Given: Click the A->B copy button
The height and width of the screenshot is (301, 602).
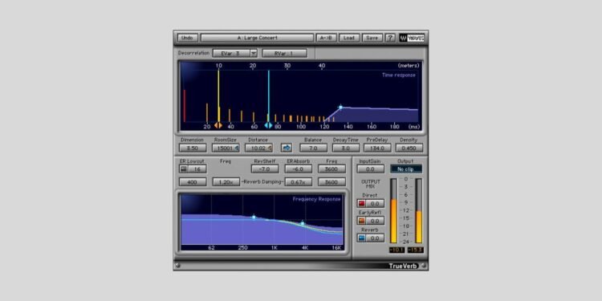Looking at the screenshot, I should [327, 38].
